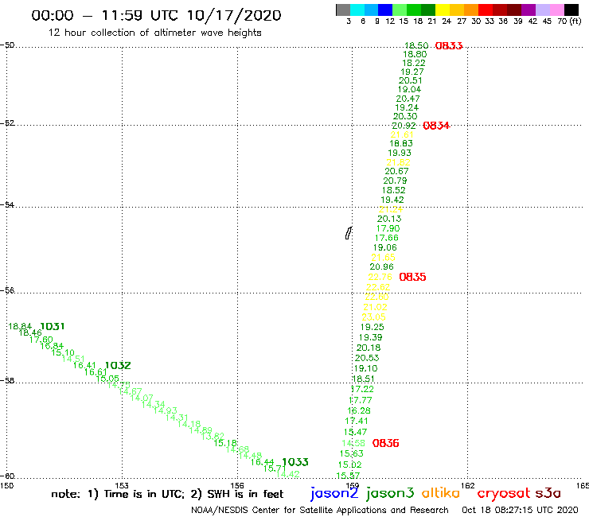Pick the yellow 24 ft legend swatch
The width and height of the screenshot is (589, 517).
pyautogui.click(x=443, y=10)
